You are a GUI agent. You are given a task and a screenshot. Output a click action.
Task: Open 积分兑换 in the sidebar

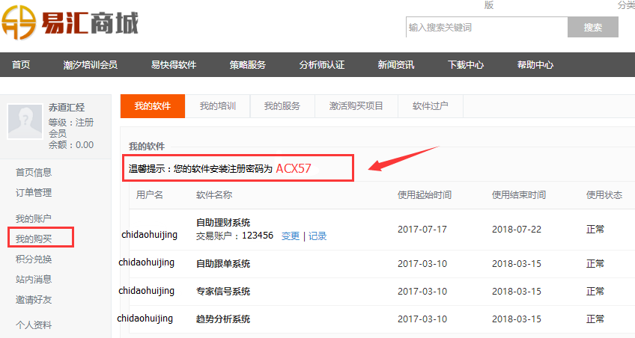[34, 259]
